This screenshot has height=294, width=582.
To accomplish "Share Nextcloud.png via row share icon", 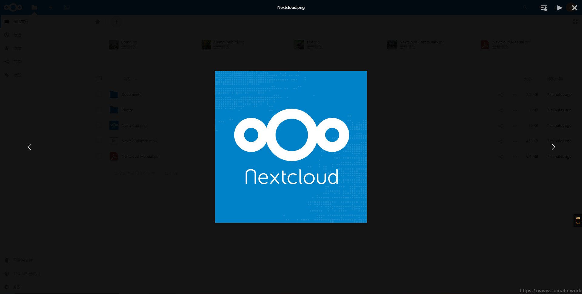I will (500, 126).
